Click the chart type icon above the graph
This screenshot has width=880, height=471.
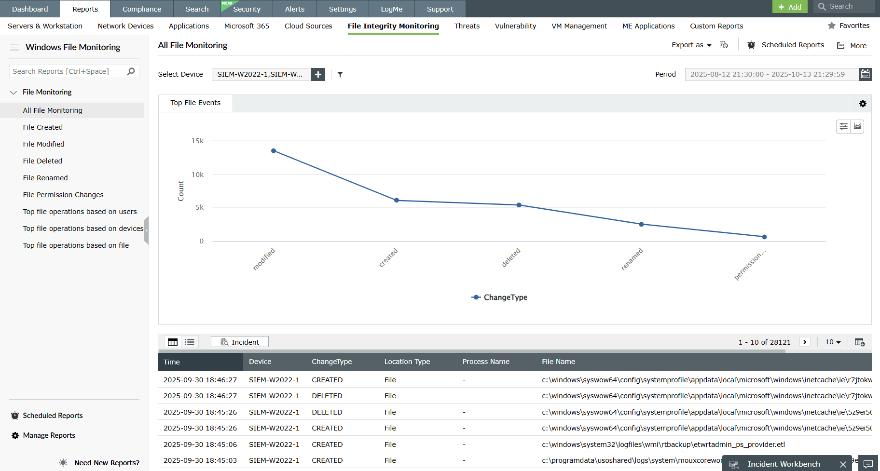pyautogui.click(x=857, y=126)
